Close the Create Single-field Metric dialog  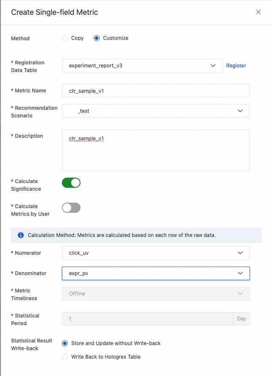click(x=258, y=12)
